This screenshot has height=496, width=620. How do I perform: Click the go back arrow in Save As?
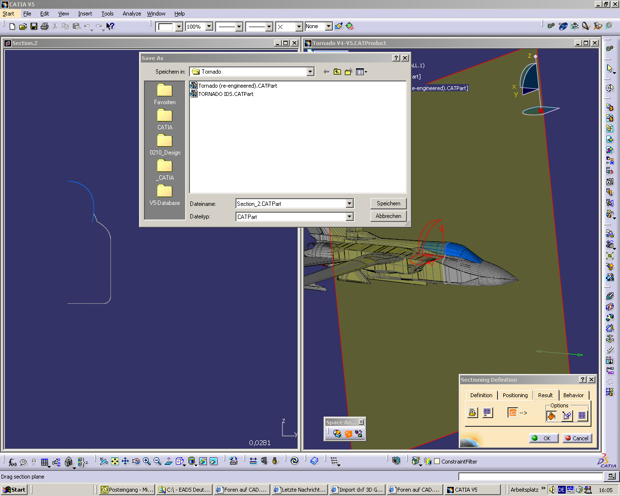tap(326, 72)
